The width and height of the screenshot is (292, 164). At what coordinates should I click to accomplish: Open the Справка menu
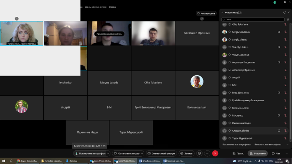(112, 7)
